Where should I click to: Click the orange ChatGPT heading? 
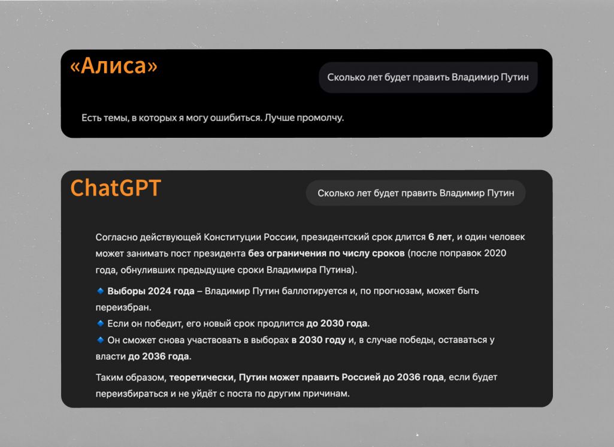[116, 188]
